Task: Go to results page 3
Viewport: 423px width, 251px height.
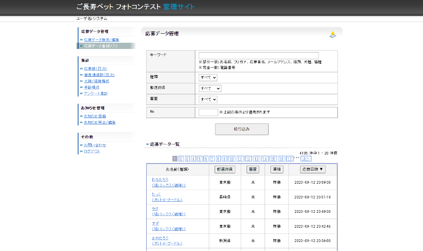Action: click(187, 159)
